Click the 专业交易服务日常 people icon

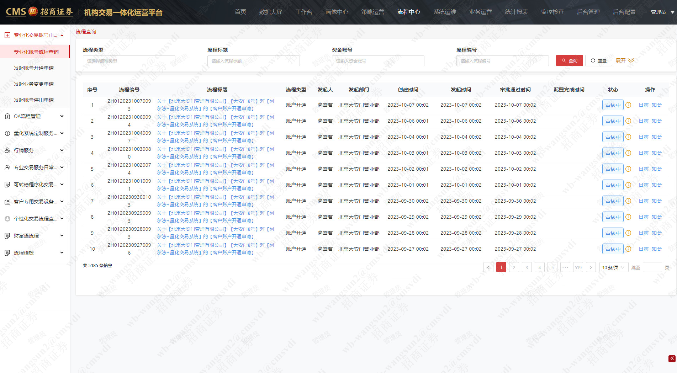point(7,167)
